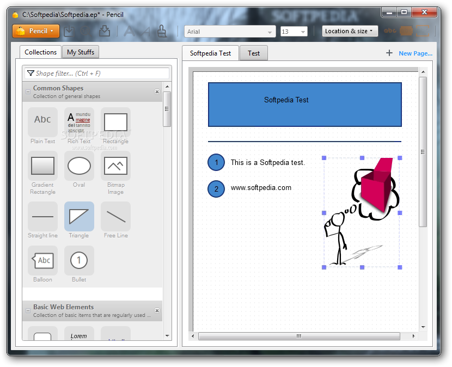Select bullet number 2 on canvas
452x367 pixels.
pos(216,189)
